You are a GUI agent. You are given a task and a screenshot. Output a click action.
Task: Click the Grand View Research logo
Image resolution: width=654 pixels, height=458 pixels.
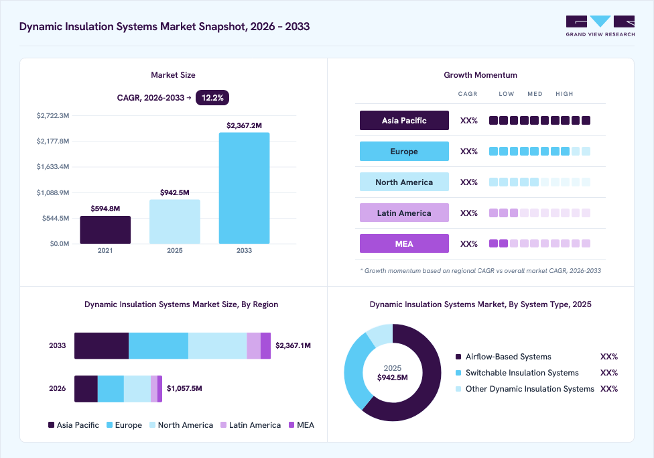[x=600, y=26]
